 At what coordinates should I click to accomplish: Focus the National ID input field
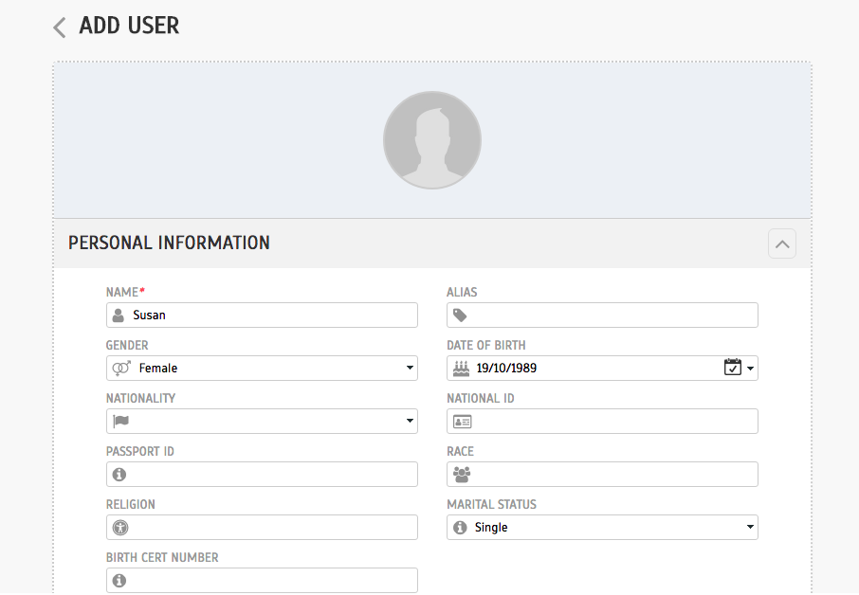tap(602, 421)
